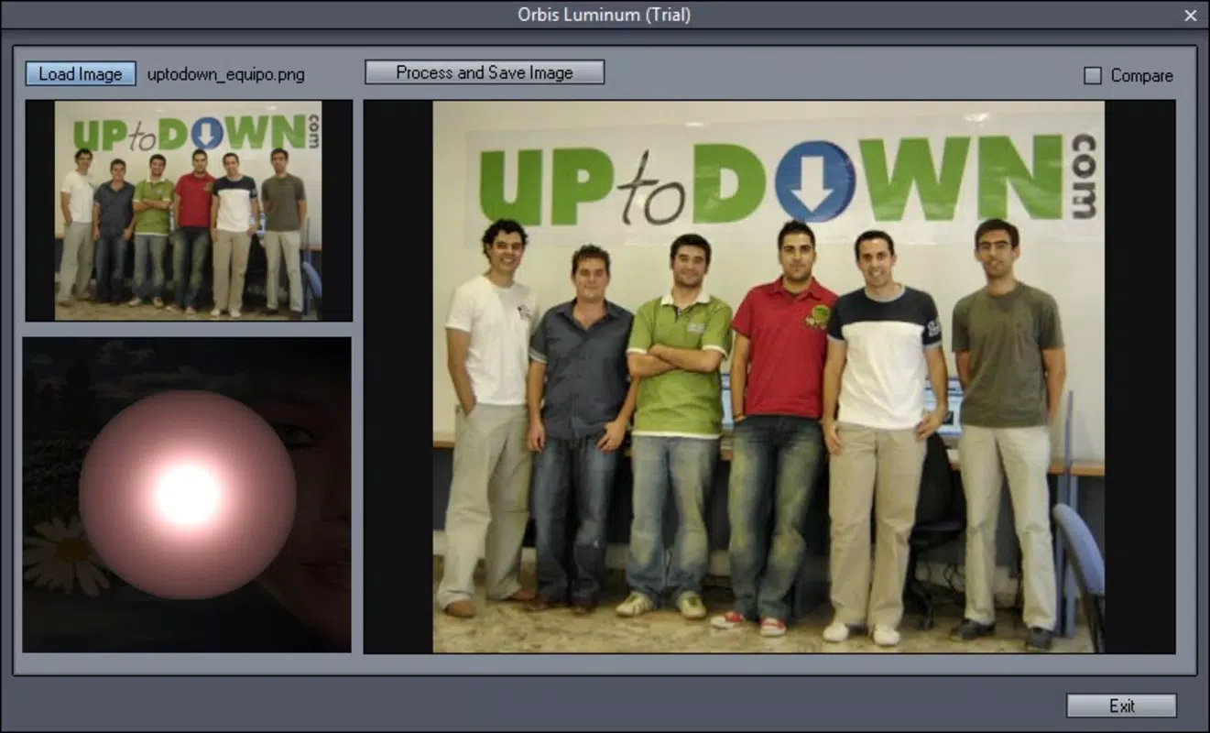Click Process and Save Image

(x=485, y=72)
